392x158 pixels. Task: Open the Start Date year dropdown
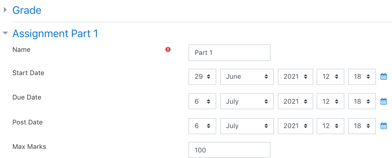(x=296, y=77)
